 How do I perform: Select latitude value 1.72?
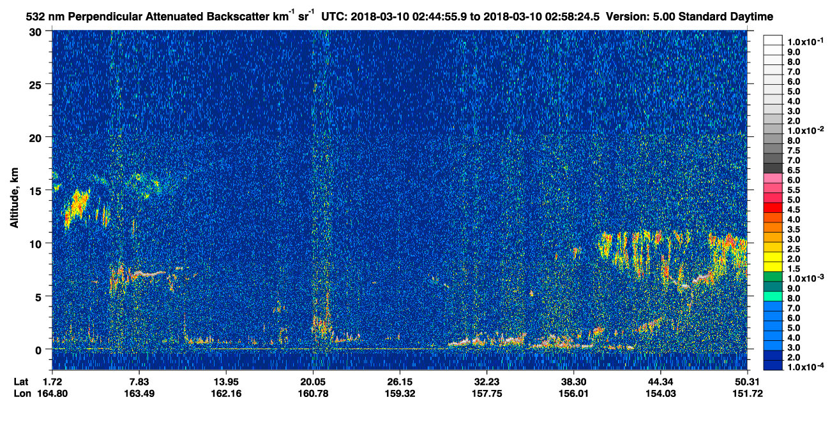click(52, 381)
